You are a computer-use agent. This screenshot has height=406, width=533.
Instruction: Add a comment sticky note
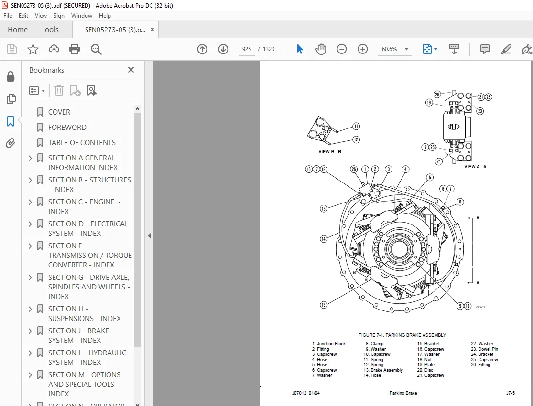485,49
